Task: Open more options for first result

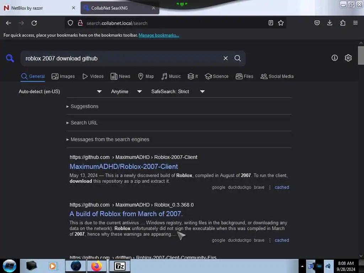Action: pyautogui.click(x=270, y=187)
